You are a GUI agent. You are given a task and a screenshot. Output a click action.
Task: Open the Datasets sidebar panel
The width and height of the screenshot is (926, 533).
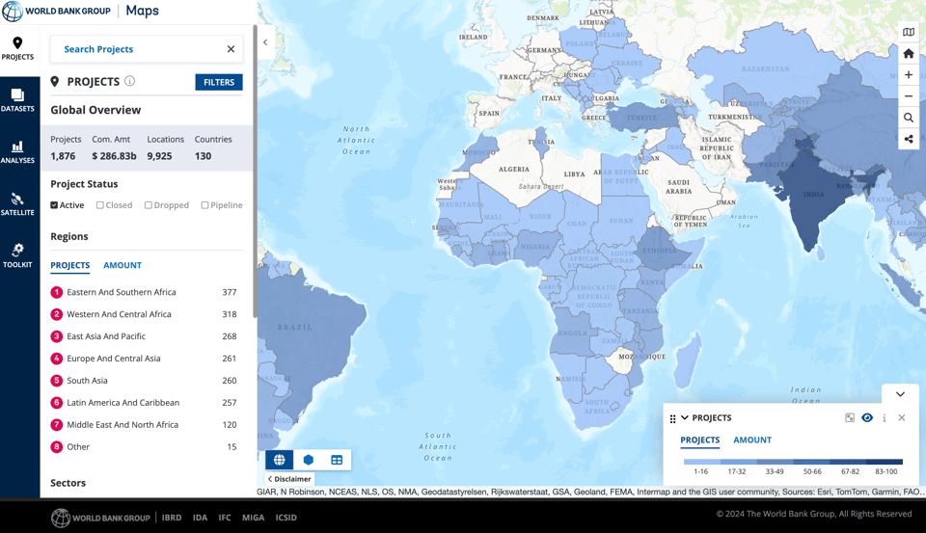17,100
